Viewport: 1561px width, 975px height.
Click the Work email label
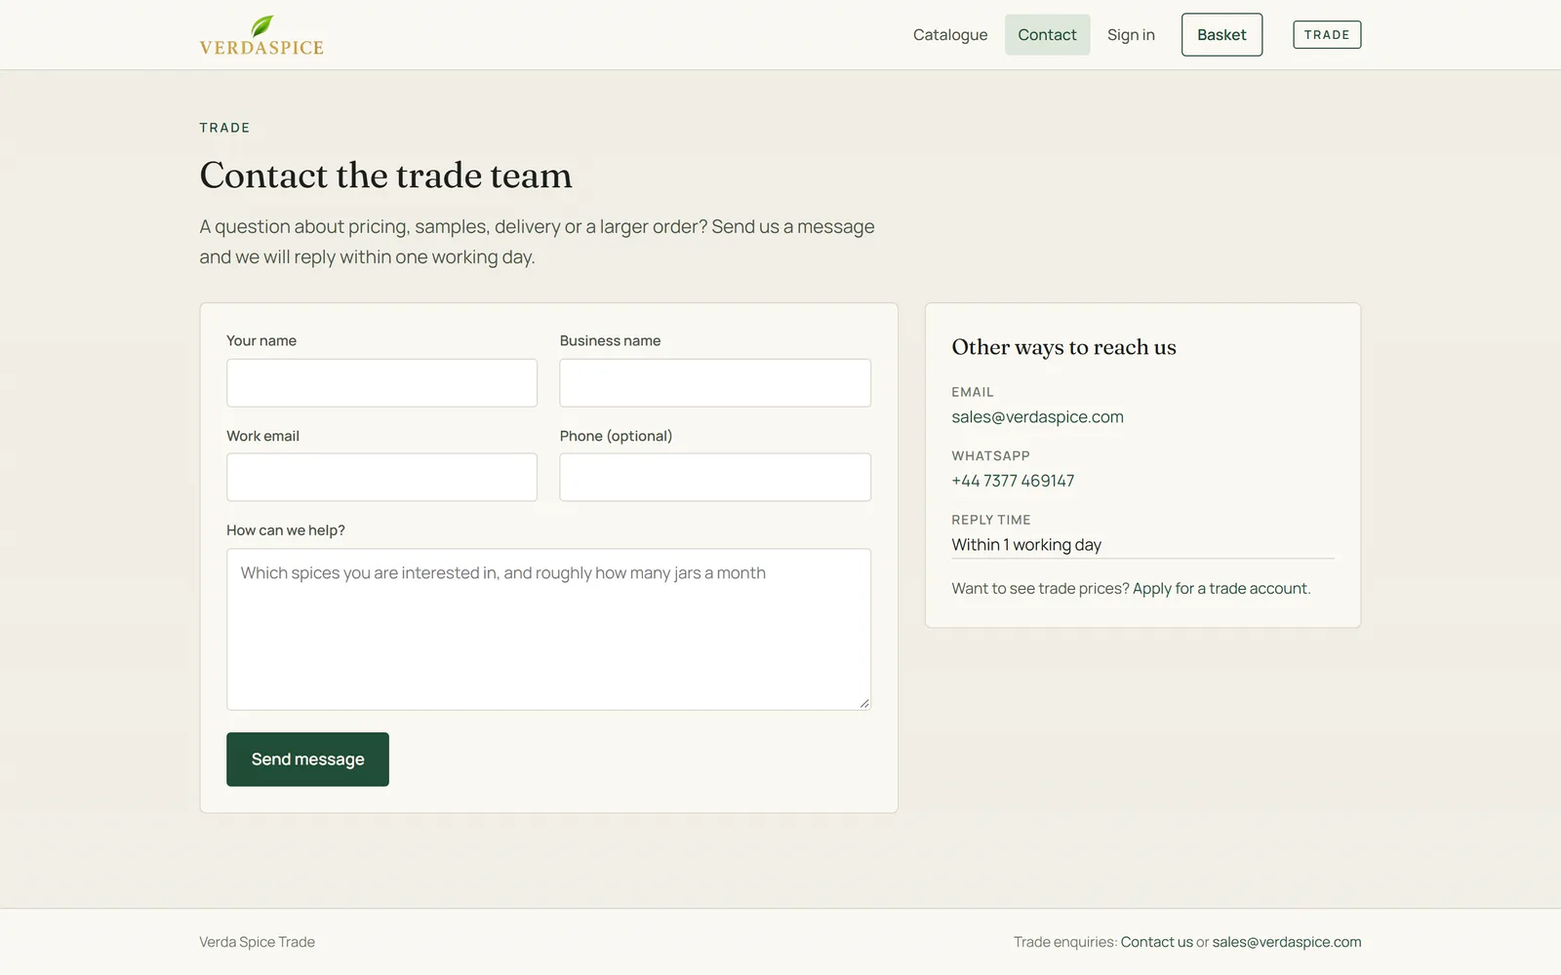click(x=262, y=436)
